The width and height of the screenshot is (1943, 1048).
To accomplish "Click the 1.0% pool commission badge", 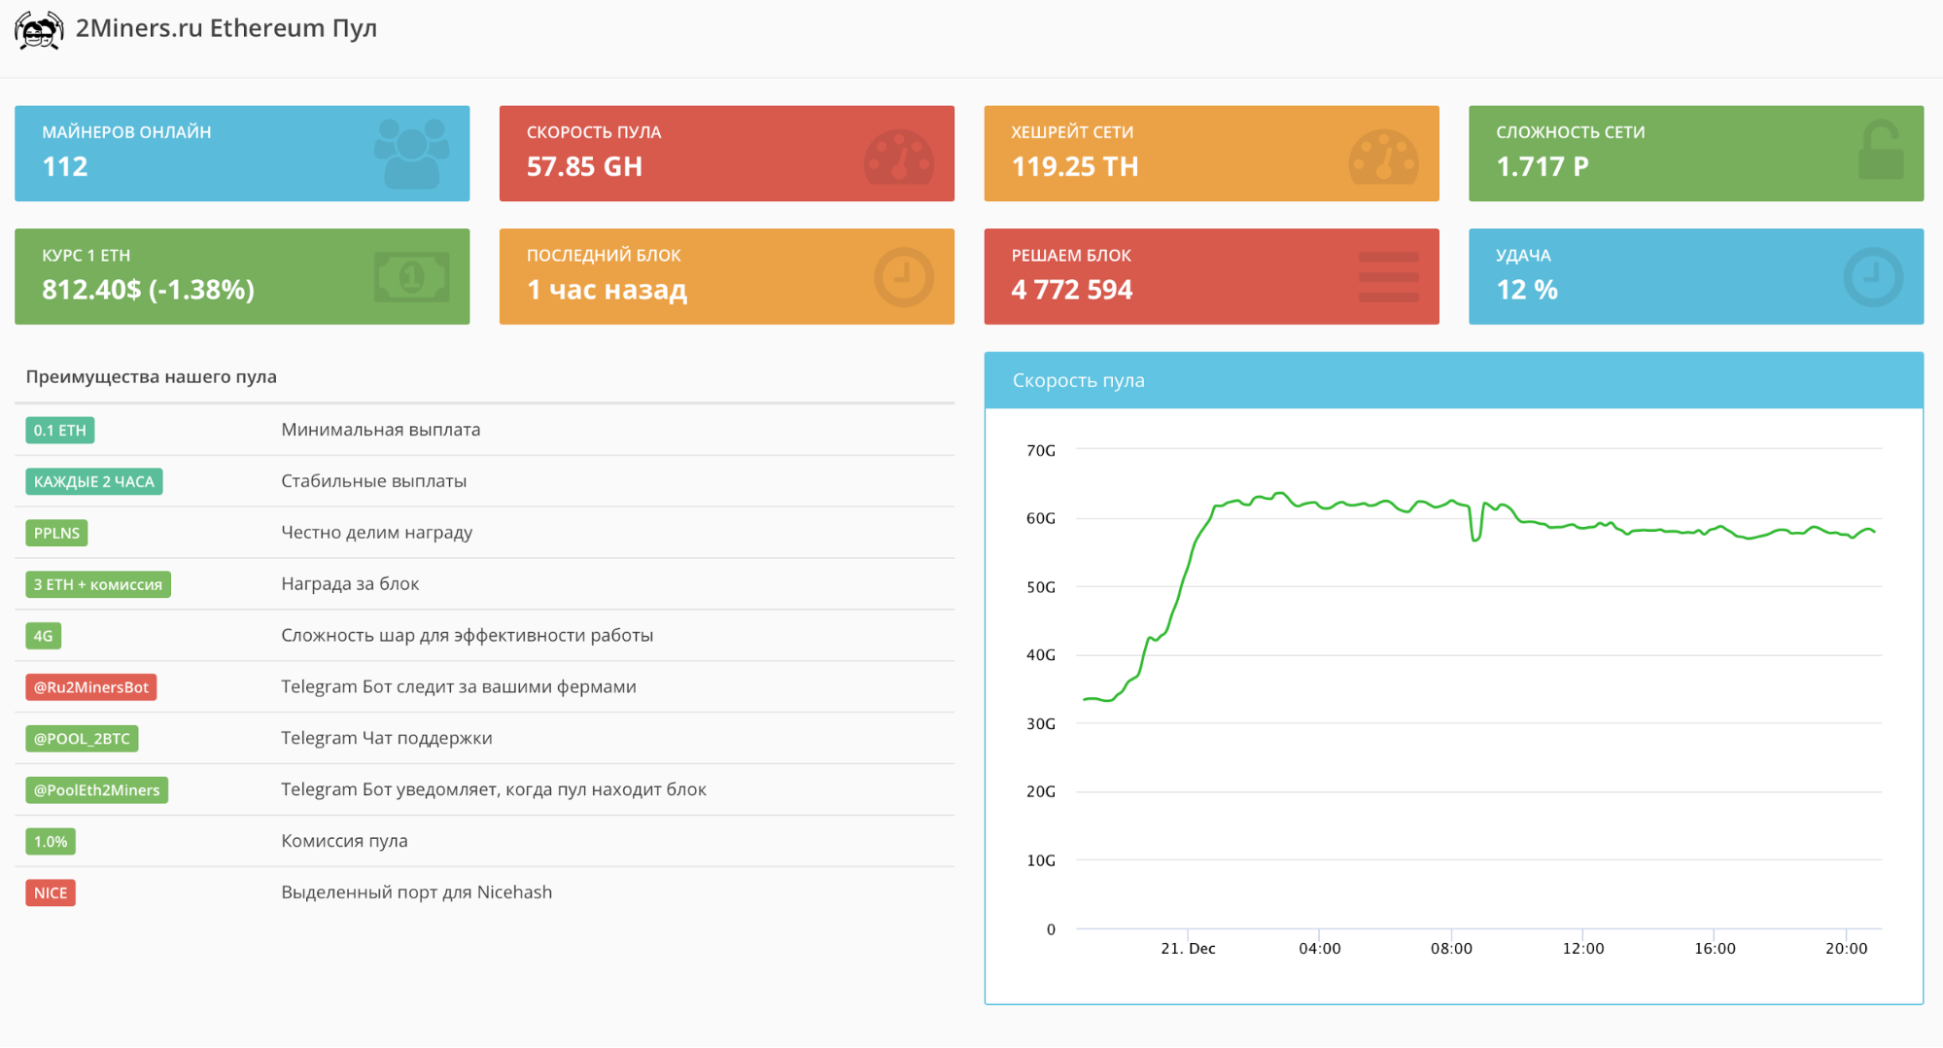I will (x=51, y=842).
